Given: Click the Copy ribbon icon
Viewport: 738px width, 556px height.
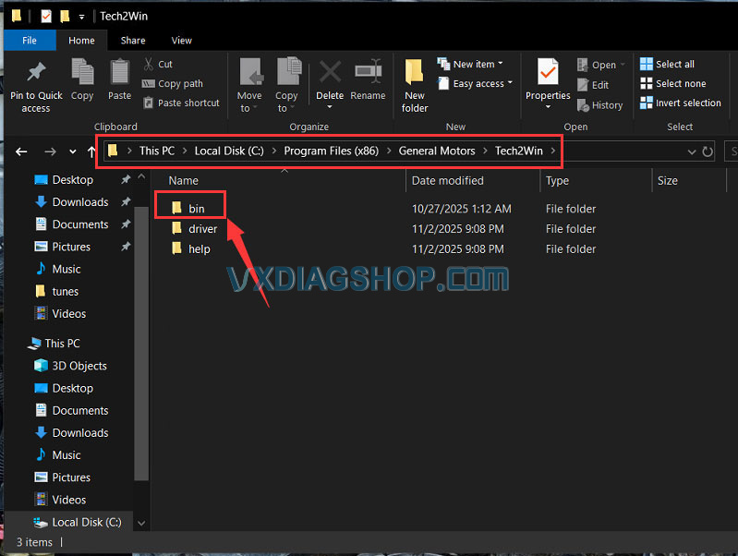Looking at the screenshot, I should (x=82, y=71).
